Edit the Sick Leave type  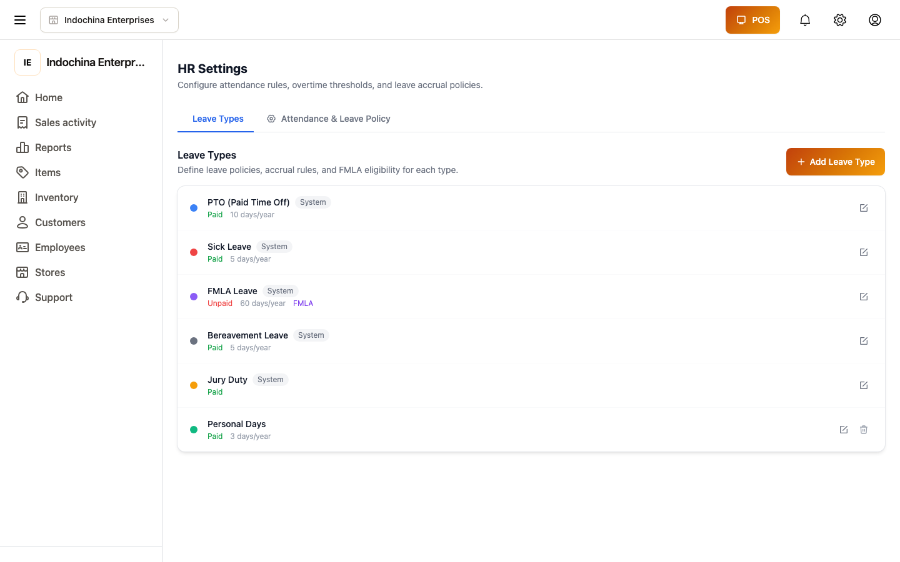864,252
